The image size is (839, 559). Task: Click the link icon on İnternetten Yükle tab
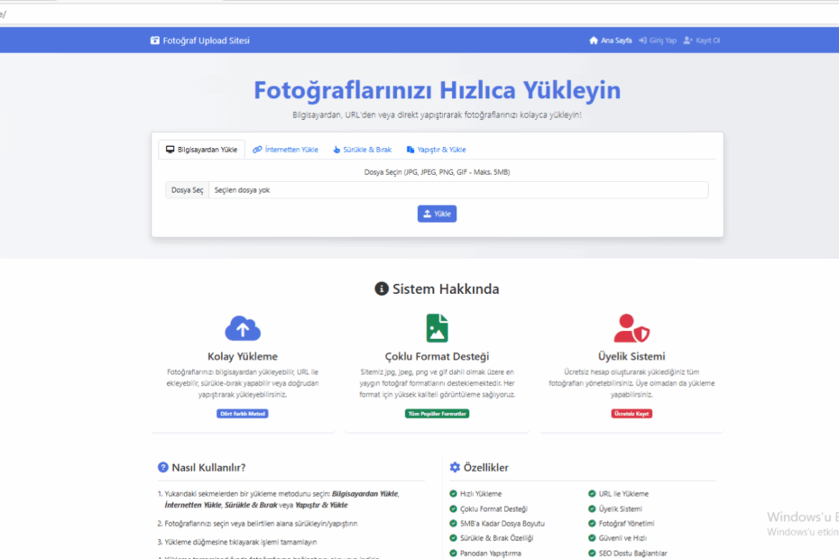(259, 149)
